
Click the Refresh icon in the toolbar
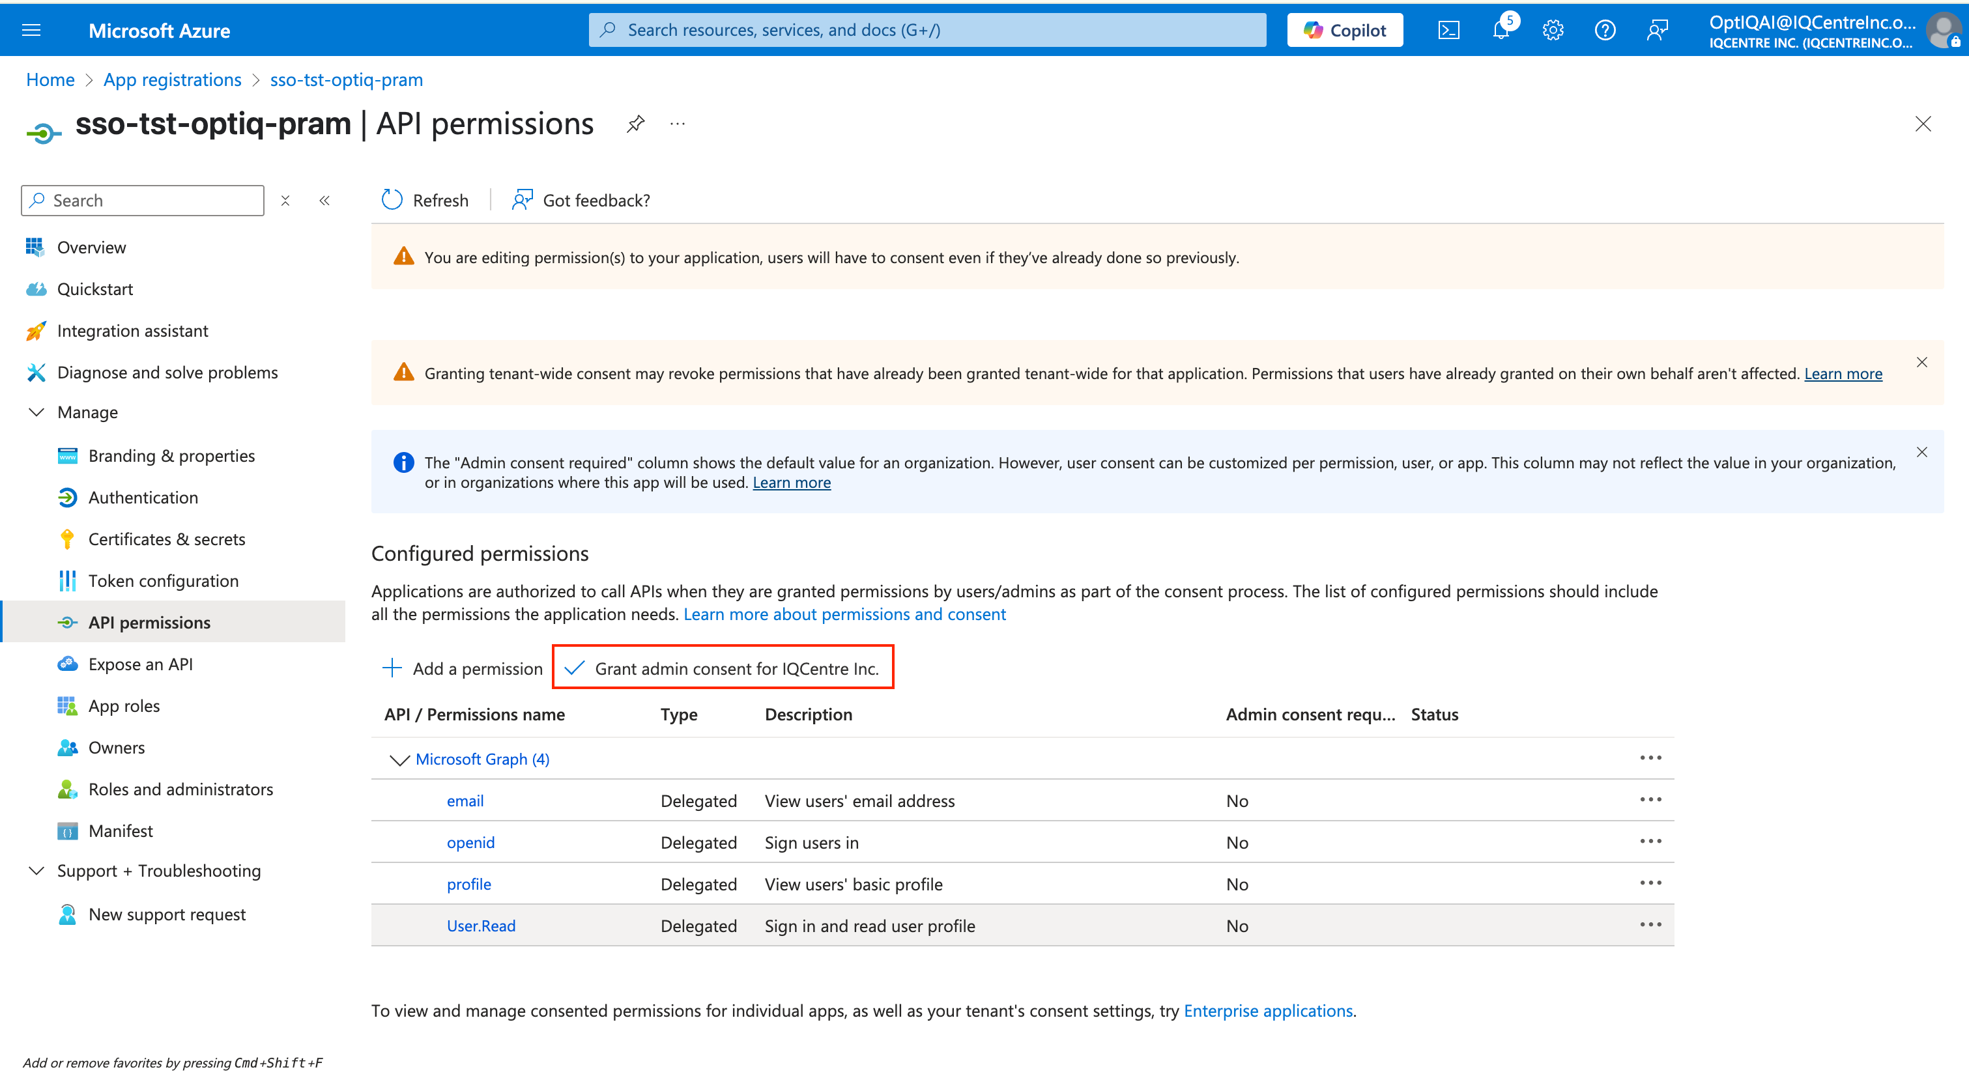click(392, 200)
